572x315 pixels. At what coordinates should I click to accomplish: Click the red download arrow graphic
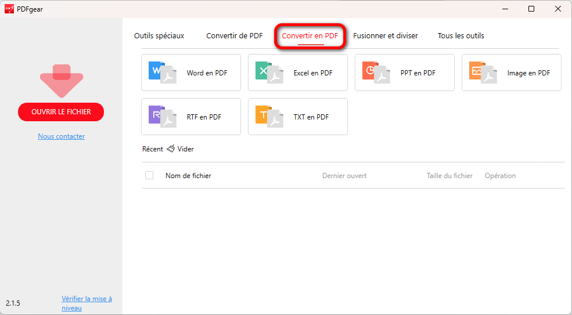tap(62, 81)
